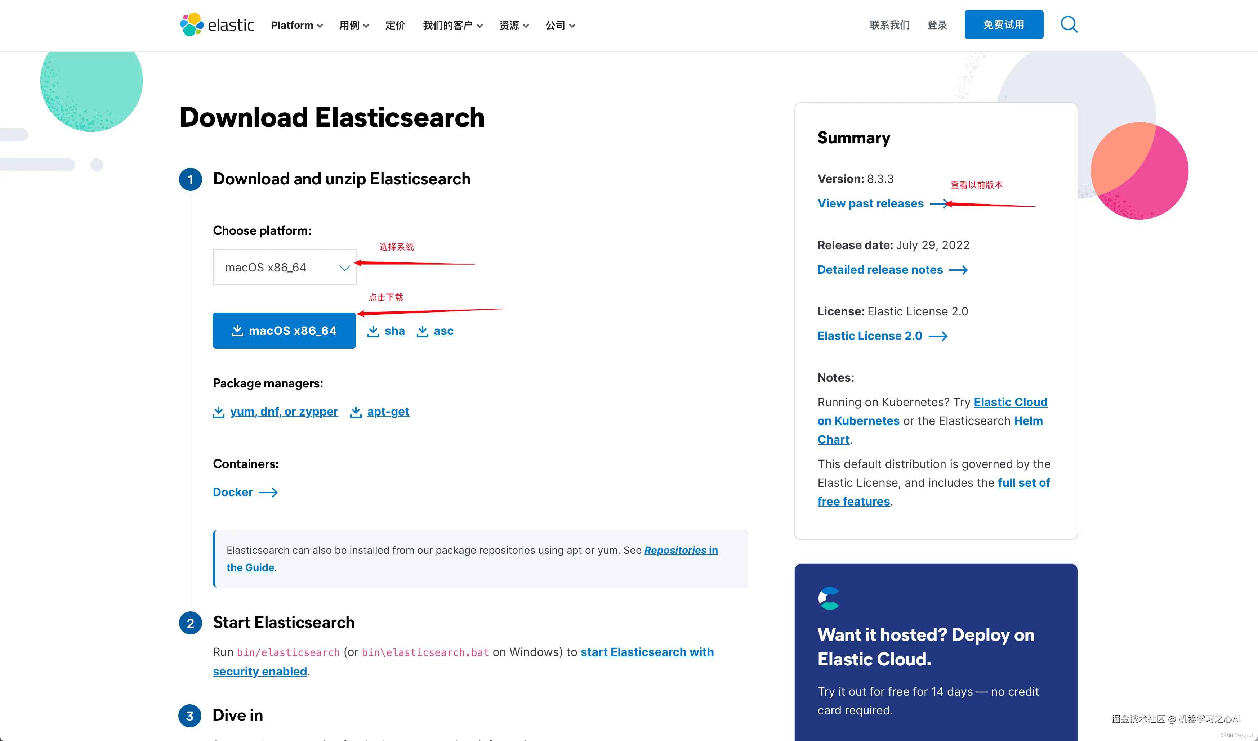Screen dimensions: 1258x741
Task: Click the apt-get download icon
Action: [356, 412]
